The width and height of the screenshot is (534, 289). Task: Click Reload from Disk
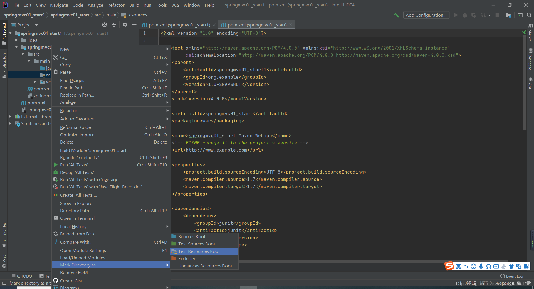tap(112, 234)
